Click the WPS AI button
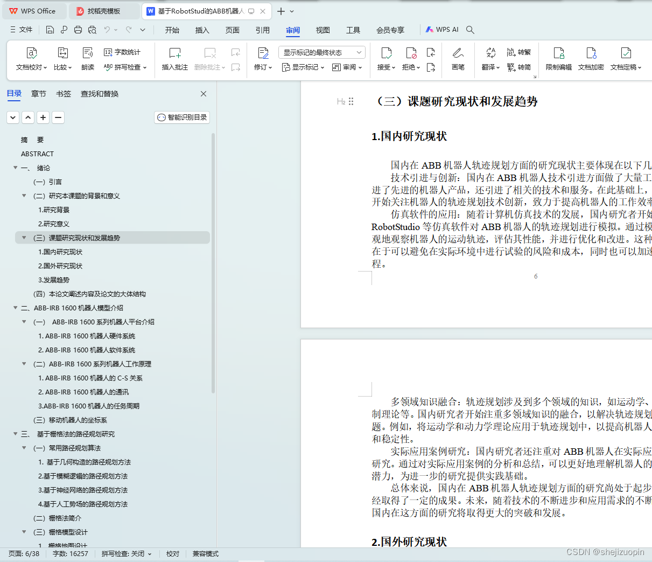Viewport: 652px width, 562px height. point(442,30)
